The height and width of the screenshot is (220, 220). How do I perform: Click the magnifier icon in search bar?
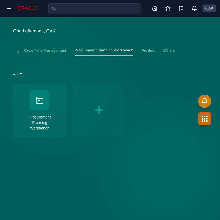pos(54,9)
